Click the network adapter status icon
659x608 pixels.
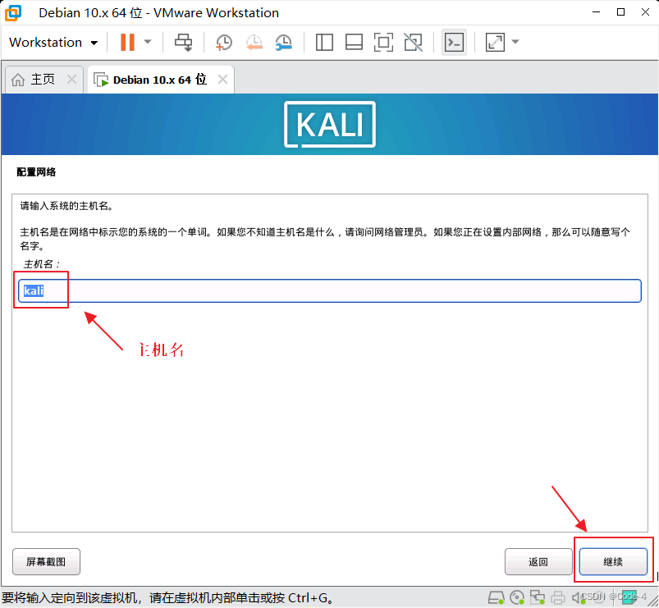(x=538, y=597)
